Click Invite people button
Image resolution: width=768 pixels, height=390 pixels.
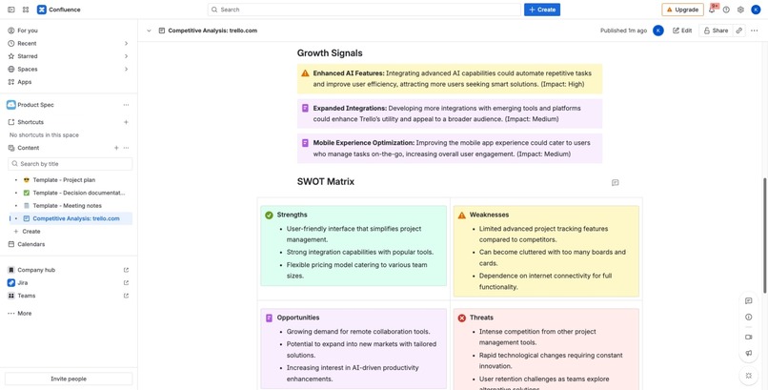[69, 379]
